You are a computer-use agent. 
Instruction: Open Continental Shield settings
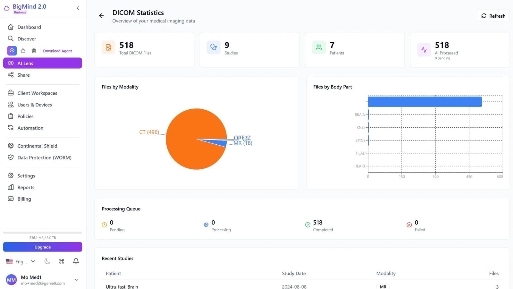pyautogui.click(x=38, y=146)
